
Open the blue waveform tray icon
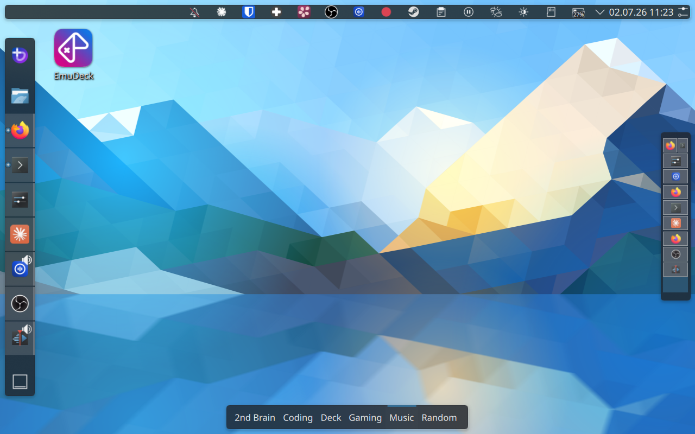click(x=359, y=12)
